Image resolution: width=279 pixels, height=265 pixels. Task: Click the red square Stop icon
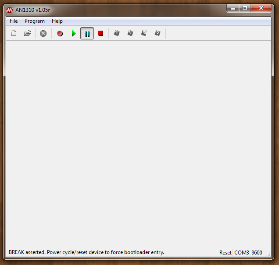(x=101, y=33)
